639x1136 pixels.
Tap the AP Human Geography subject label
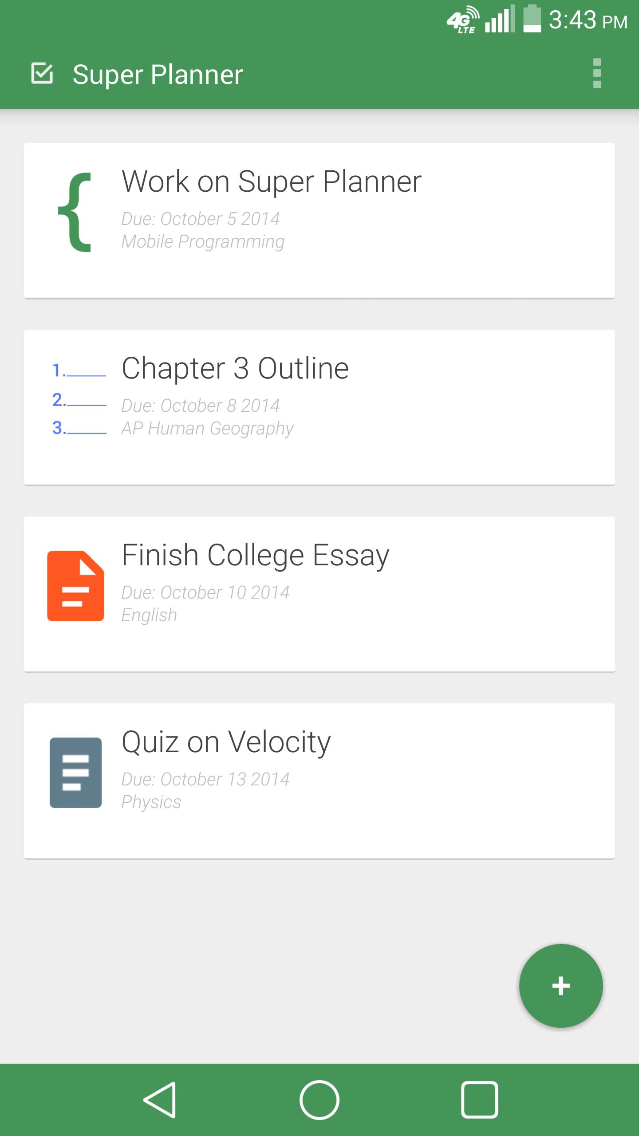[208, 428]
